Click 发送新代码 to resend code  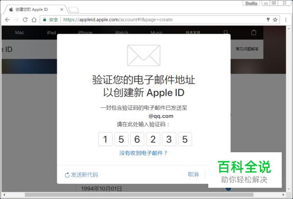[81, 175]
